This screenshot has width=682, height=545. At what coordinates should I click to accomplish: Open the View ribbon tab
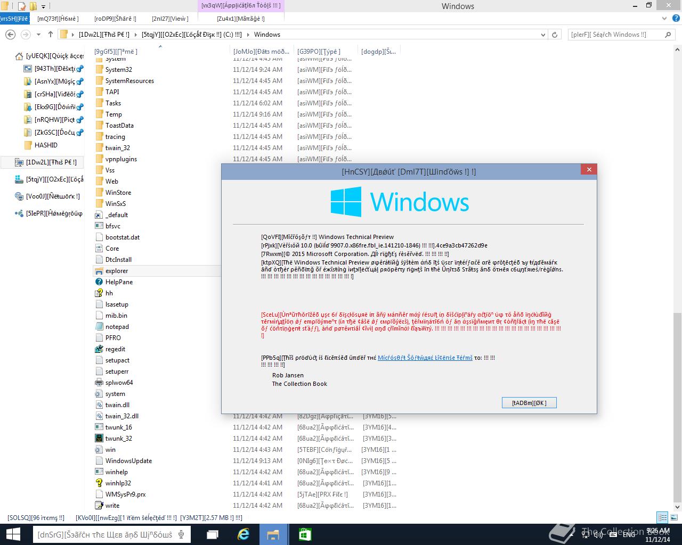(x=170, y=19)
